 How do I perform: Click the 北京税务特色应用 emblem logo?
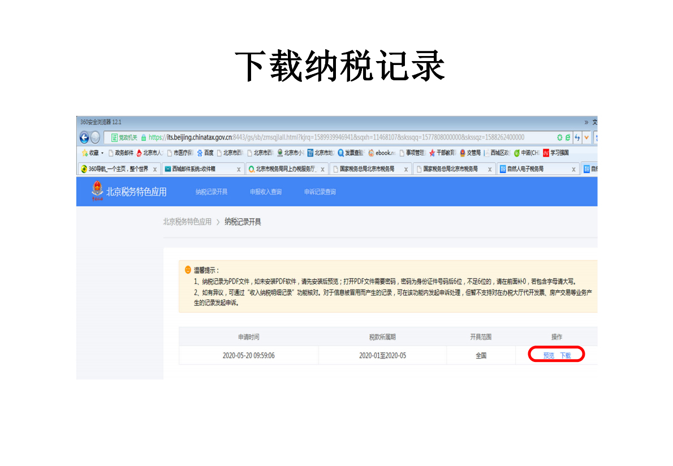pos(97,191)
